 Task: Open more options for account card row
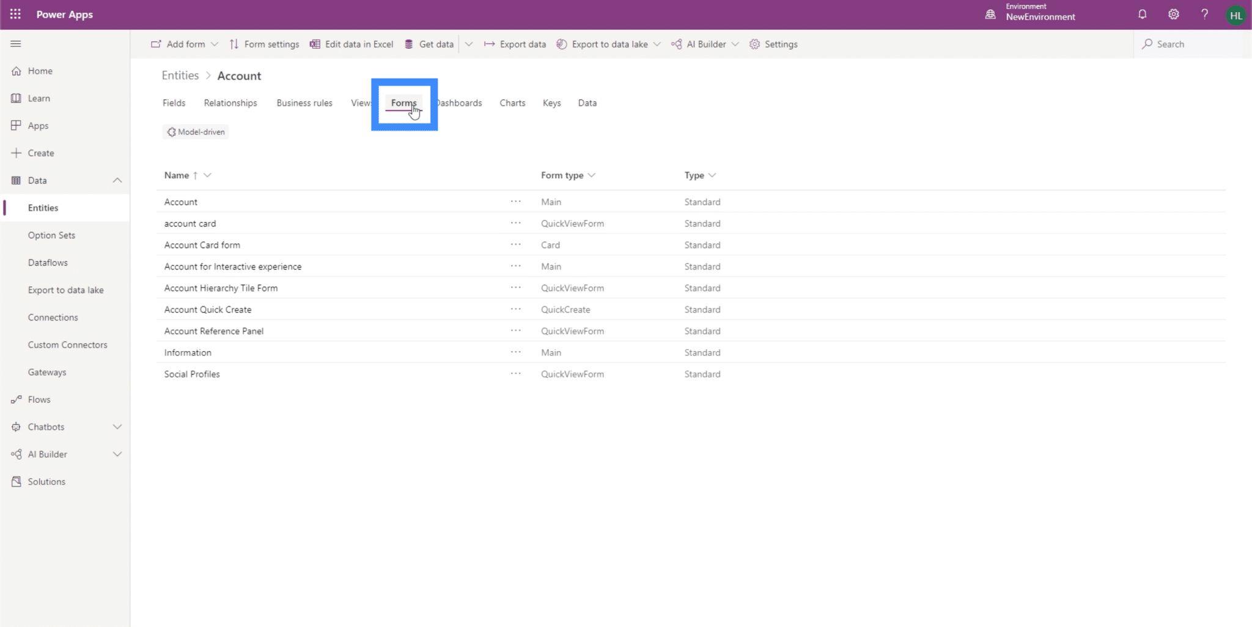coord(516,223)
